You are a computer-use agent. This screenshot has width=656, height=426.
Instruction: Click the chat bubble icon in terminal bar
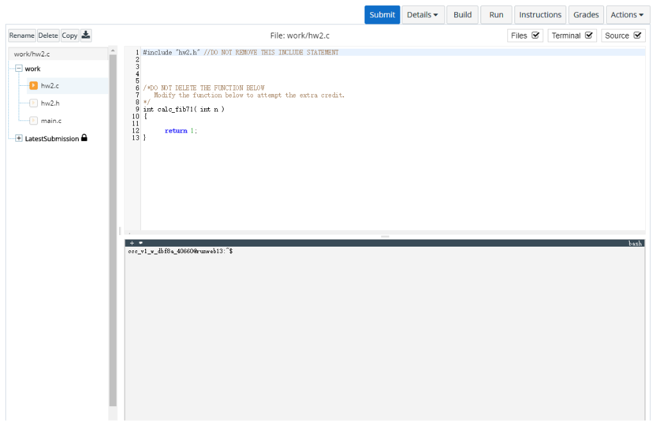140,243
